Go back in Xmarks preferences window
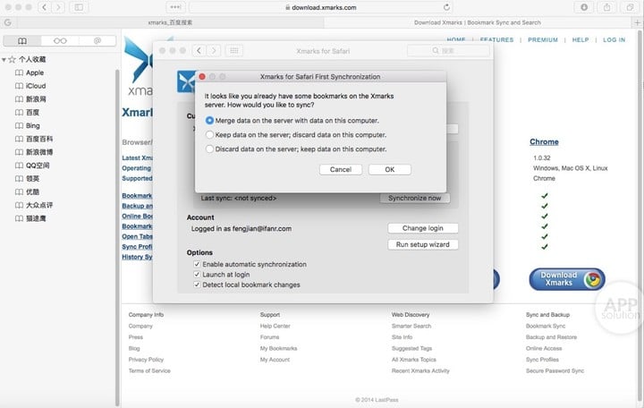This screenshot has height=408, width=644. click(x=199, y=50)
